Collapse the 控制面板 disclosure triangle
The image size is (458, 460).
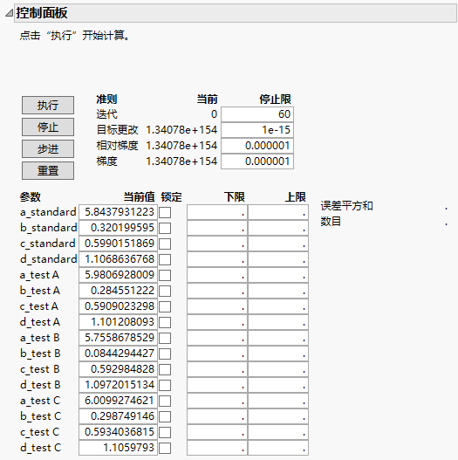point(9,13)
